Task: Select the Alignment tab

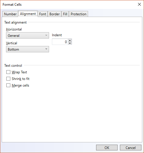Action: point(28,14)
